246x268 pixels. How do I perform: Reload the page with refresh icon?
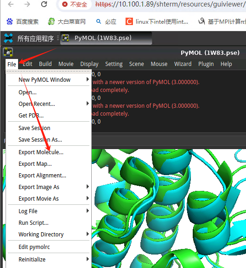point(44,4)
